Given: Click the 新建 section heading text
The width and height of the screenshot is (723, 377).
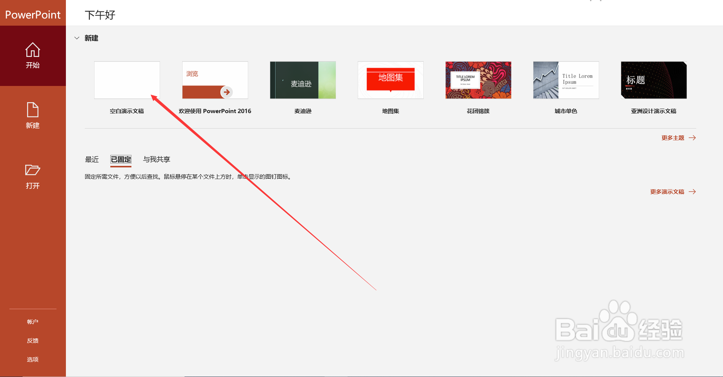Looking at the screenshot, I should pyautogui.click(x=92, y=38).
